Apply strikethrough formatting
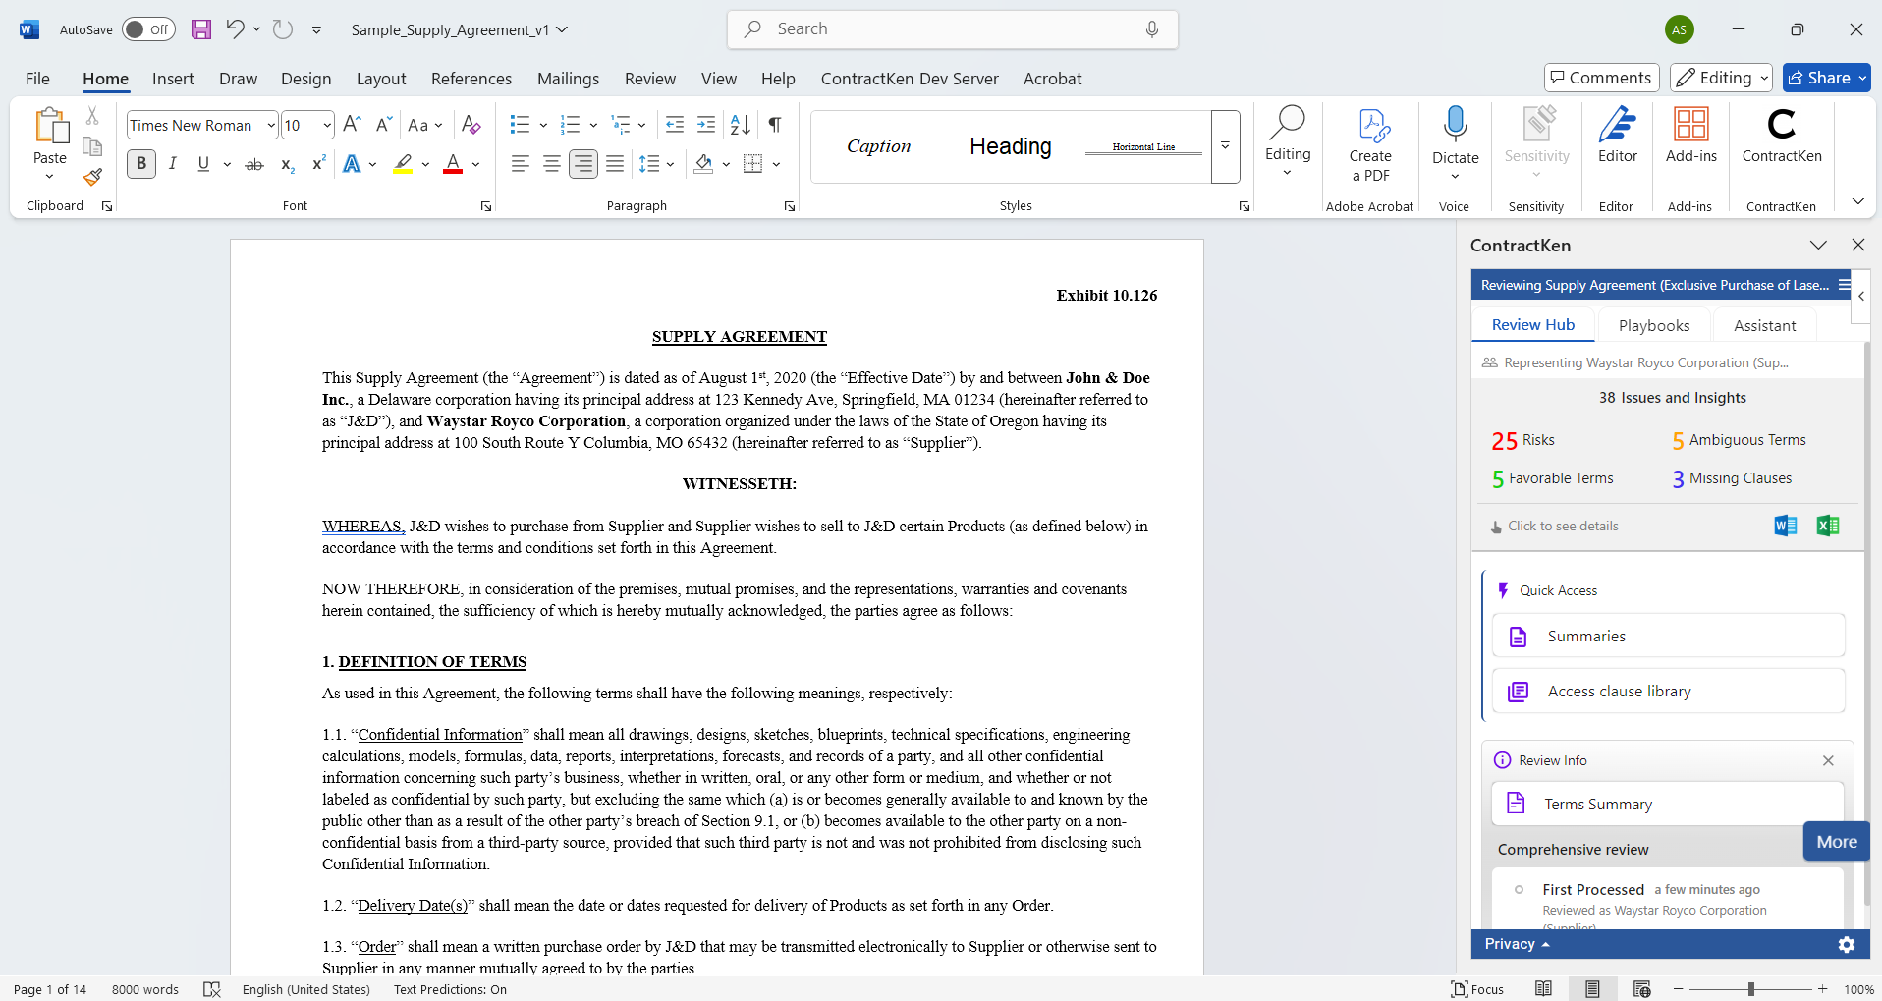The width and height of the screenshot is (1882, 1001). click(x=254, y=164)
